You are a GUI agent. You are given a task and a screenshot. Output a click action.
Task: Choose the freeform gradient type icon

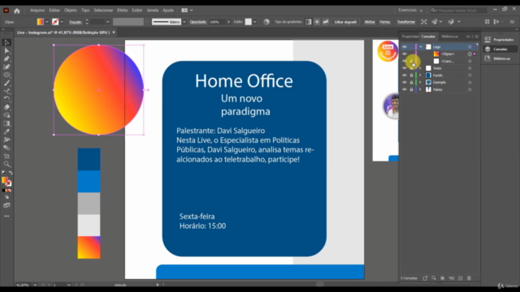(x=326, y=22)
